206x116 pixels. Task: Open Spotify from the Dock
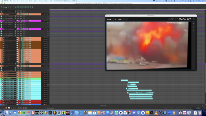[x=24, y=113]
